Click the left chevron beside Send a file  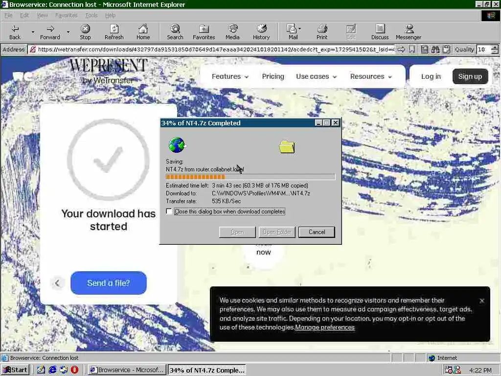click(x=57, y=283)
